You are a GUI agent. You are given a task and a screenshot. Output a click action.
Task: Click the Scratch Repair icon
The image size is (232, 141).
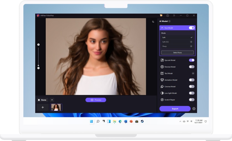(x=162, y=100)
